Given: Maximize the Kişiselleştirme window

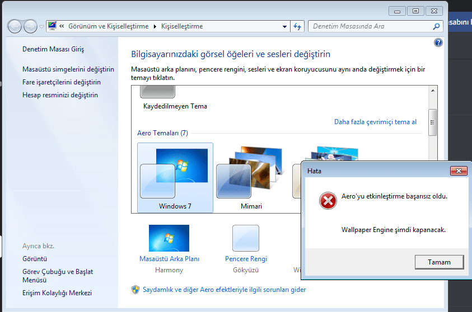Looking at the screenshot, I should click(415, 11).
